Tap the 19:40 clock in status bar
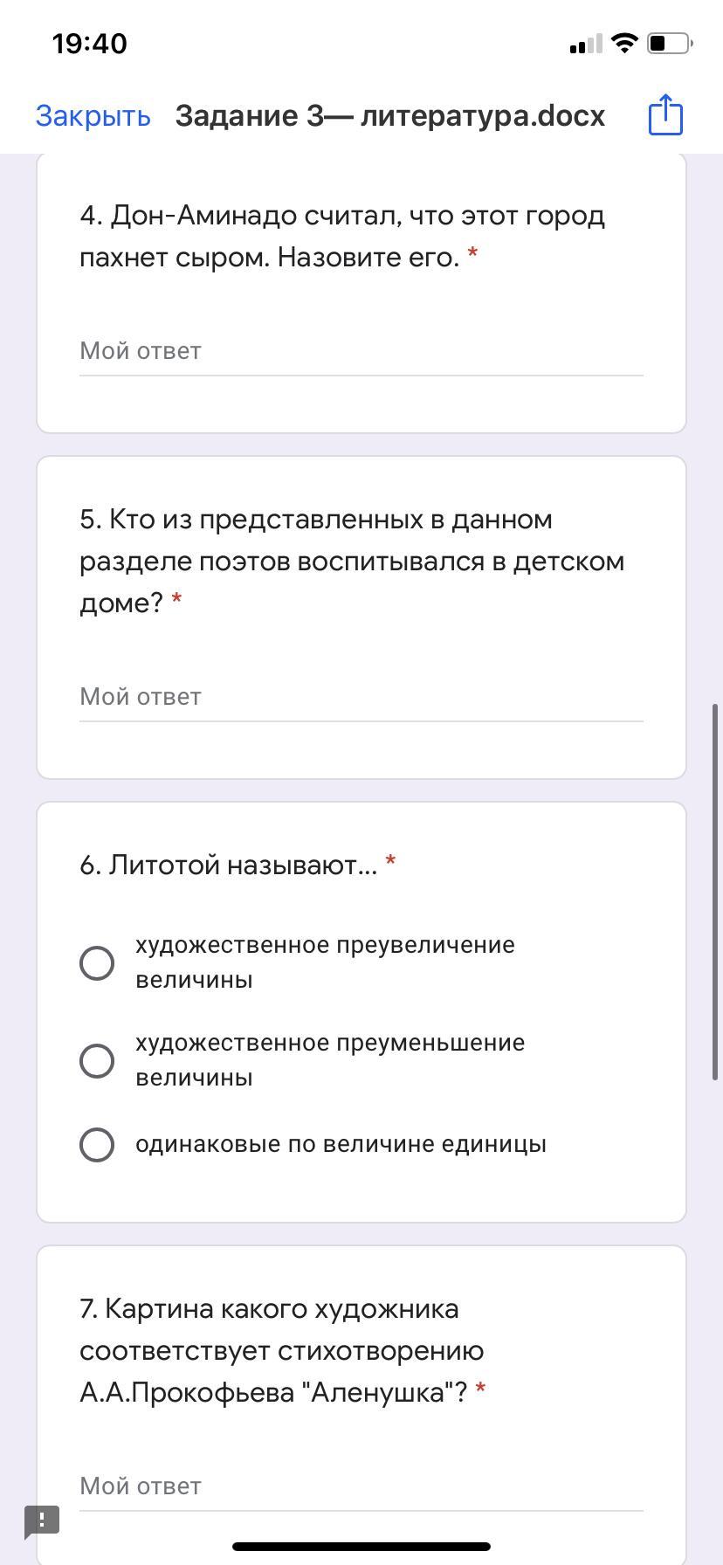Viewport: 723px width, 1565px height. click(x=89, y=43)
